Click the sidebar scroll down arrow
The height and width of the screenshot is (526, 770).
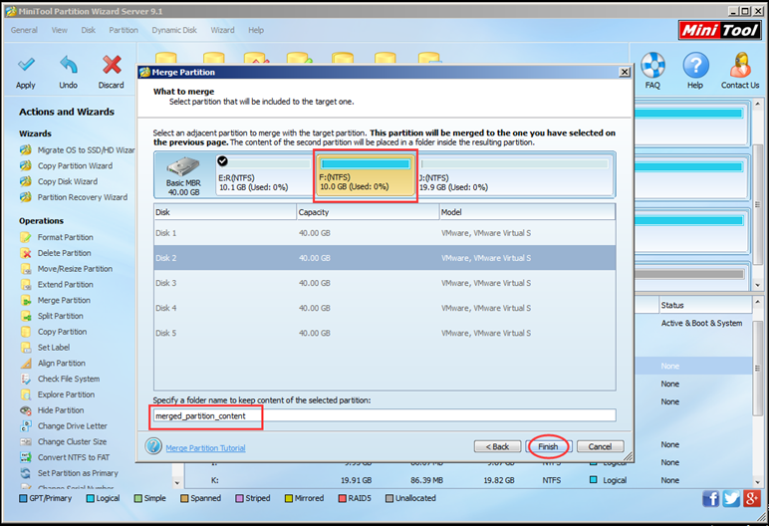[x=176, y=482]
